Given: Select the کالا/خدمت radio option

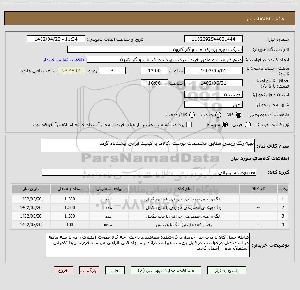Looking at the screenshot, I should pyautogui.click(x=192, y=115).
